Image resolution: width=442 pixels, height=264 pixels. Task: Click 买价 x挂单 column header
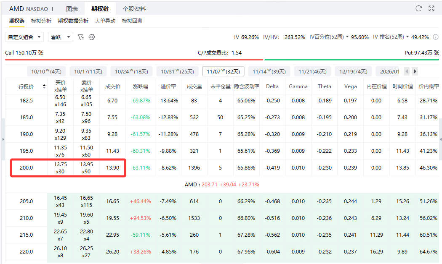click(60, 86)
